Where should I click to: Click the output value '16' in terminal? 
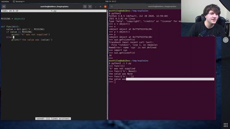point(110,56)
